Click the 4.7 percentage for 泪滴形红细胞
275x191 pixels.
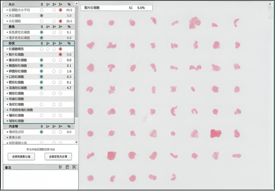coord(69,88)
